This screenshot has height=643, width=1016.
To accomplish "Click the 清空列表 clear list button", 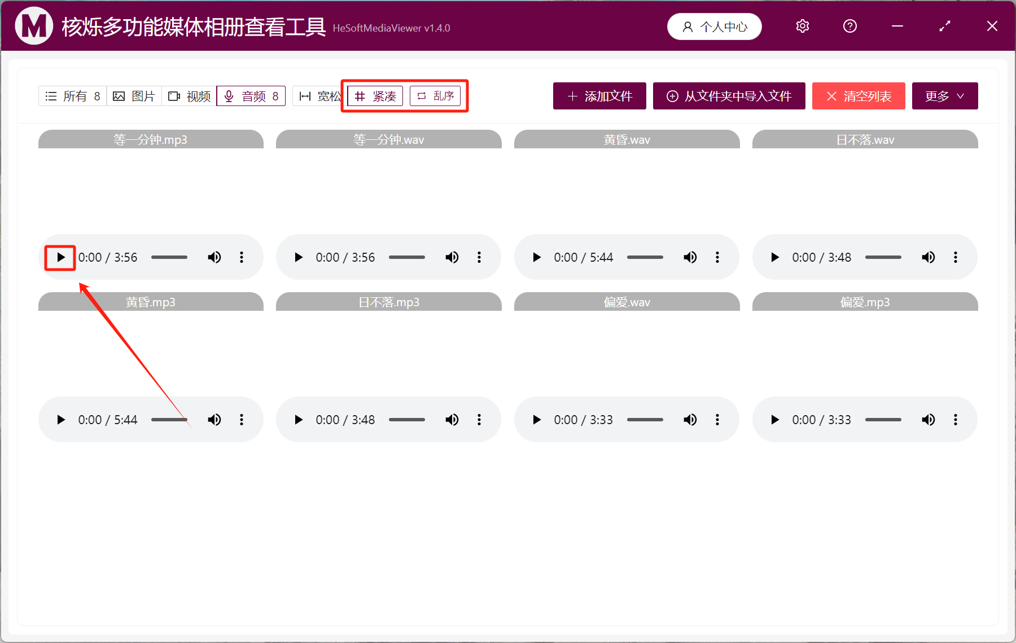I will click(x=858, y=96).
